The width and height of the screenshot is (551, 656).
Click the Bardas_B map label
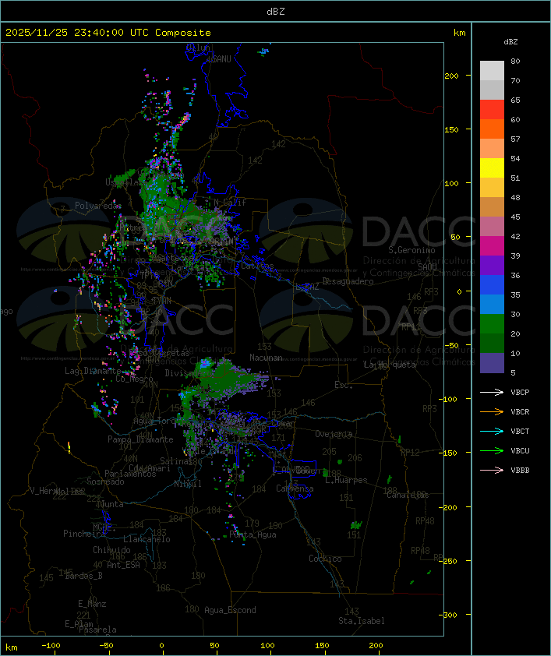83,576
